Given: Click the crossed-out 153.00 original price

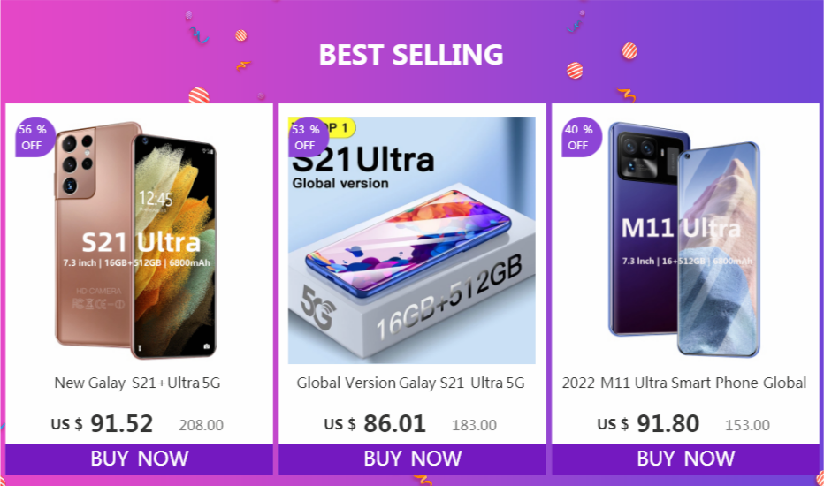Looking at the screenshot, I should 747,424.
